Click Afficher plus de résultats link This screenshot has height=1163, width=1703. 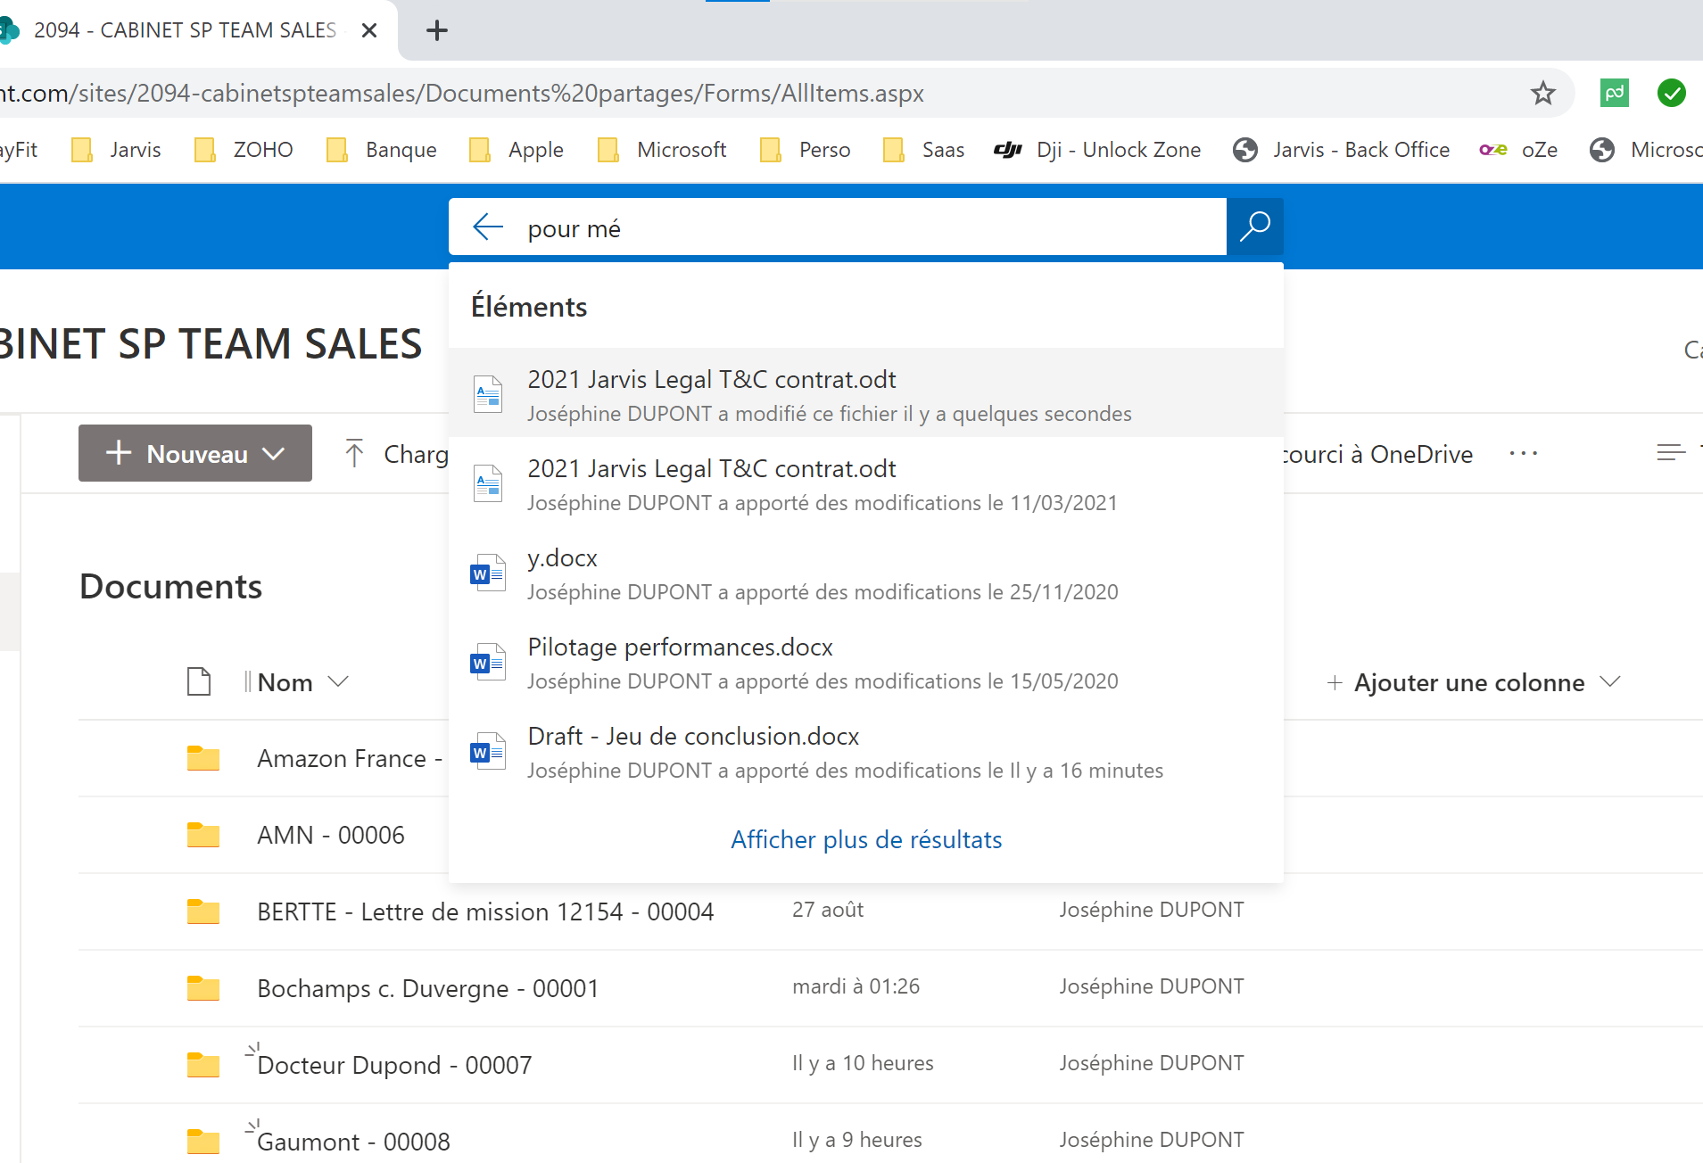pos(865,839)
